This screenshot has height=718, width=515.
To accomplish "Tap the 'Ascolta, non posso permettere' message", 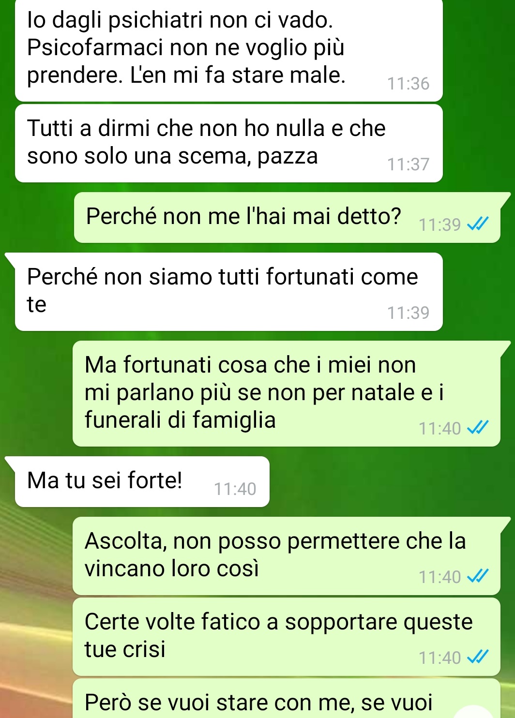I will [x=287, y=556].
